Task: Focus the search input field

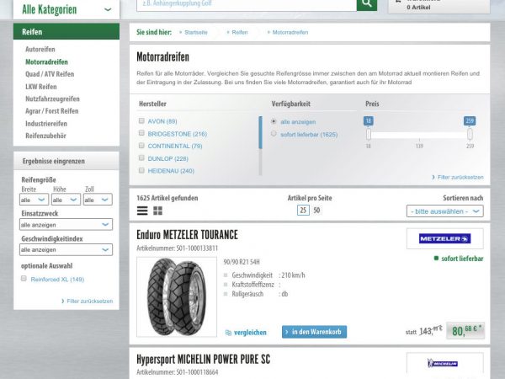Action: pyautogui.click(x=247, y=4)
